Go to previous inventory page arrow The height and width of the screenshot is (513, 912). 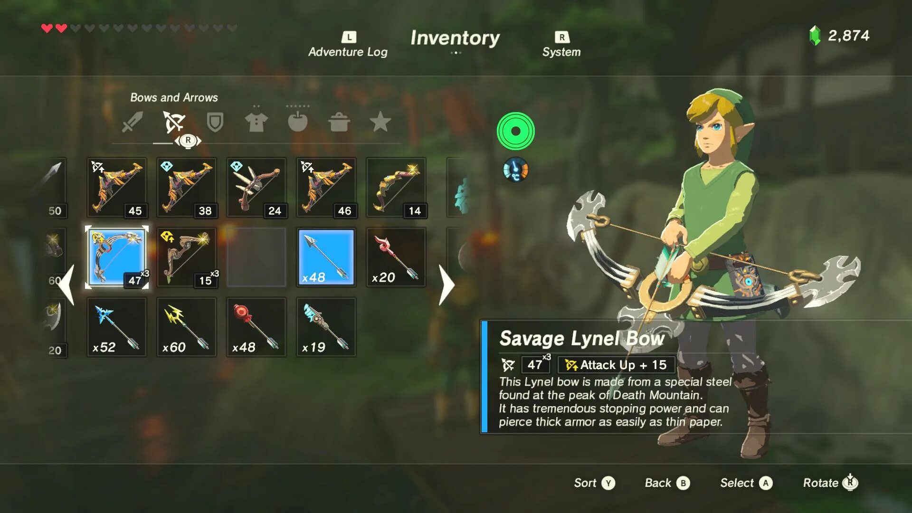66,285
